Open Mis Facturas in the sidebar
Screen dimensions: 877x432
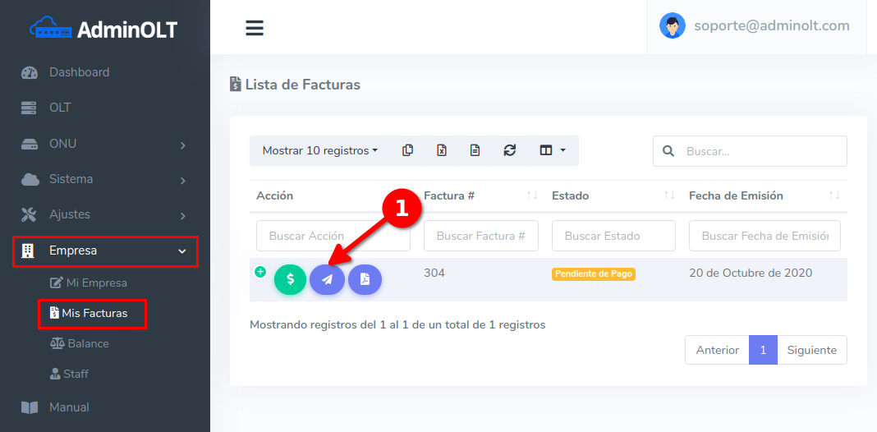pyautogui.click(x=94, y=313)
